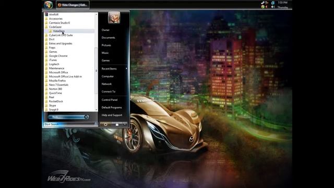Expand the Logitech folder

pos(54,64)
